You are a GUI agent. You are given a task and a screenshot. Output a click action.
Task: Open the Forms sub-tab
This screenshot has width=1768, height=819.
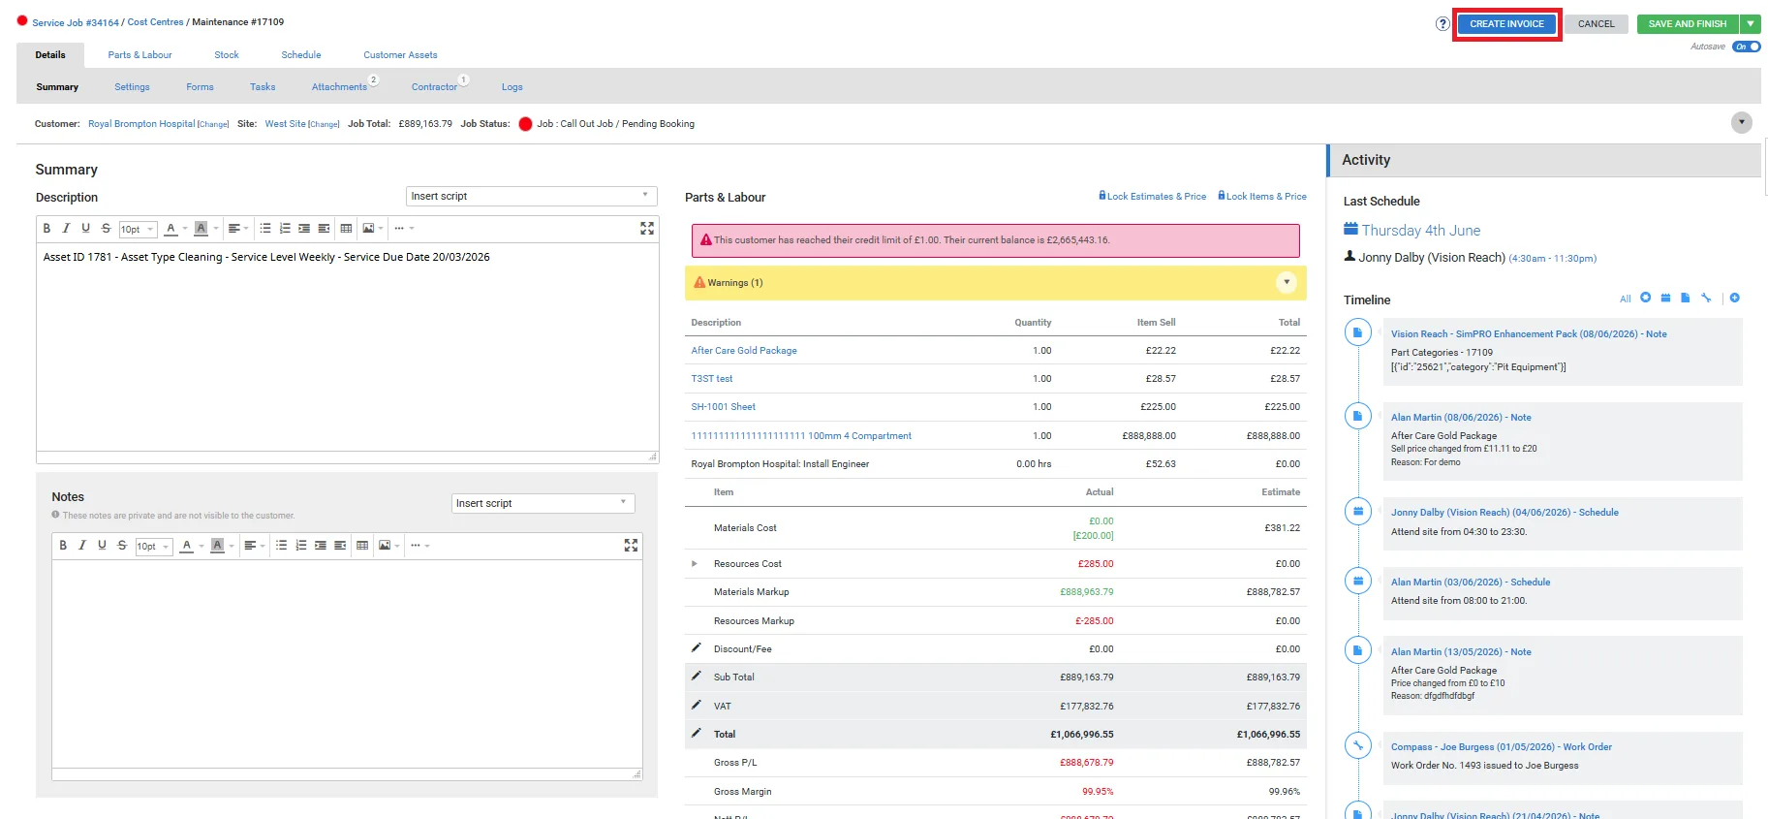pyautogui.click(x=200, y=87)
